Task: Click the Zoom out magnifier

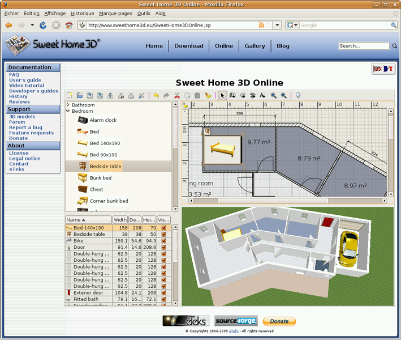Action: tap(273, 96)
